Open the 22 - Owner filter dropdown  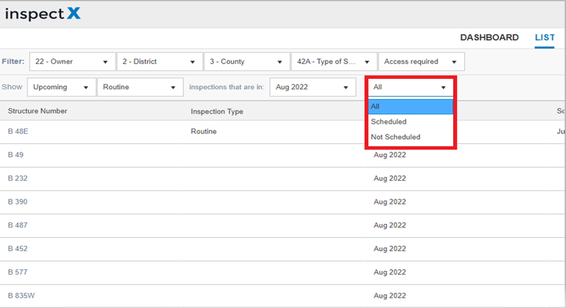[72, 61]
